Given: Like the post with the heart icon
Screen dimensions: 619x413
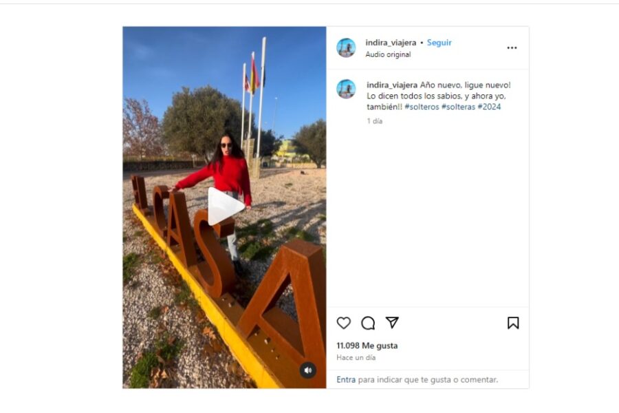Looking at the screenshot, I should coord(343,323).
